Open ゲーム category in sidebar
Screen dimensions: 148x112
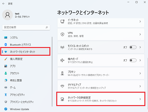click(x=26, y=88)
